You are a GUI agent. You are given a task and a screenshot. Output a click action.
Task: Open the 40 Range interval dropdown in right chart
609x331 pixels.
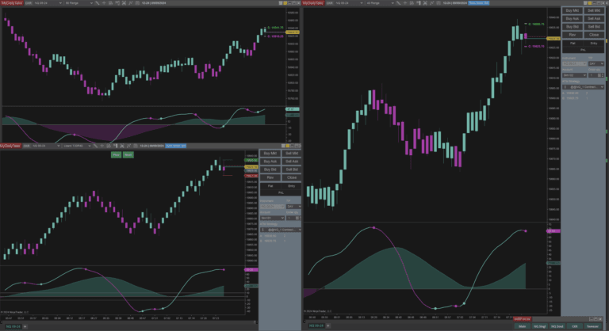pyautogui.click(x=372, y=3)
